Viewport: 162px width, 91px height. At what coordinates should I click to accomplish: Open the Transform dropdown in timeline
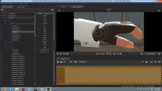(83, 62)
